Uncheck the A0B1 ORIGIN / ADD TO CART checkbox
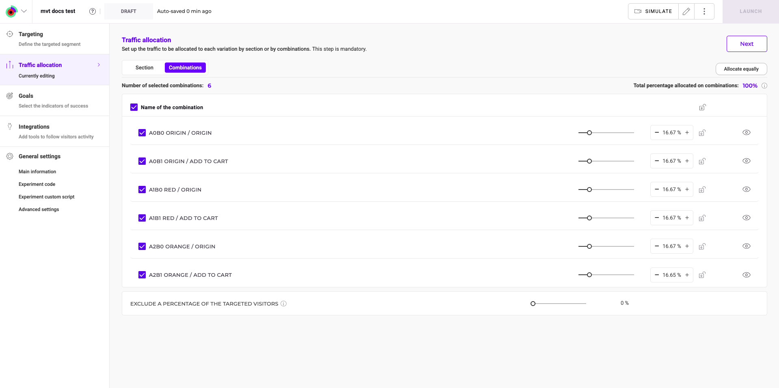 coord(142,161)
